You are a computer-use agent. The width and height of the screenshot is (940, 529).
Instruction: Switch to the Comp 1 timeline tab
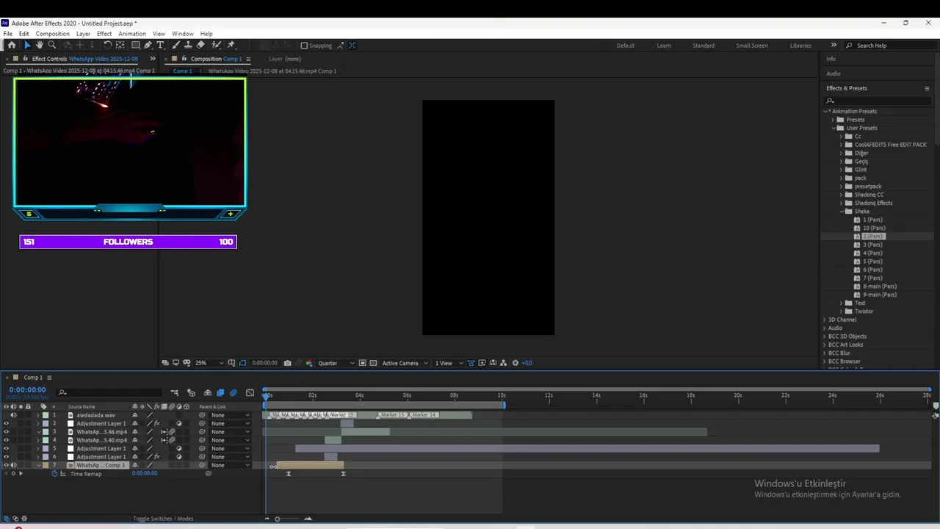click(x=33, y=378)
